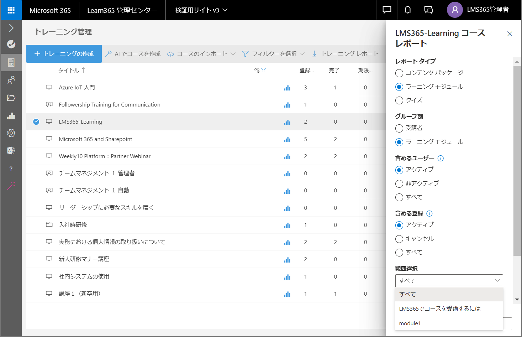Select クイズ report type
The height and width of the screenshot is (337, 522).
[x=399, y=100]
